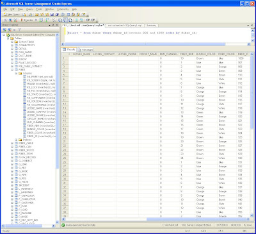Select the G_VALVE table in the tree
Viewport: 256px width, 234px height.
click(x=23, y=182)
